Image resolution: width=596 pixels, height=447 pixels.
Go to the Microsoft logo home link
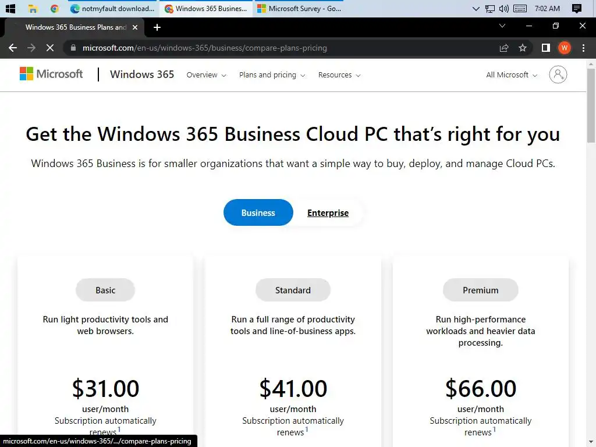click(51, 74)
